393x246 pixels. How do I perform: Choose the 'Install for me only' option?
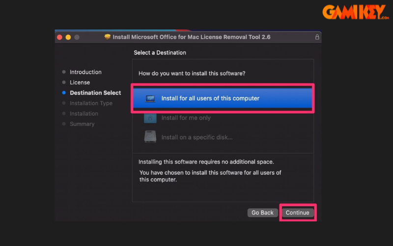[x=186, y=118]
